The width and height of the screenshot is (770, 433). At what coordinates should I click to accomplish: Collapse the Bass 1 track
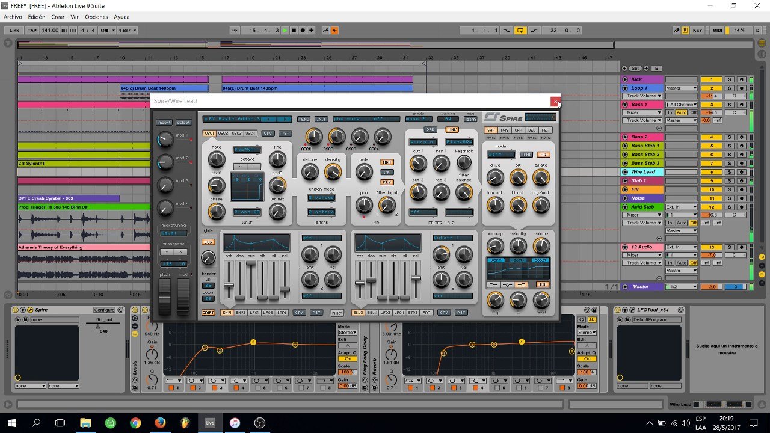click(625, 105)
